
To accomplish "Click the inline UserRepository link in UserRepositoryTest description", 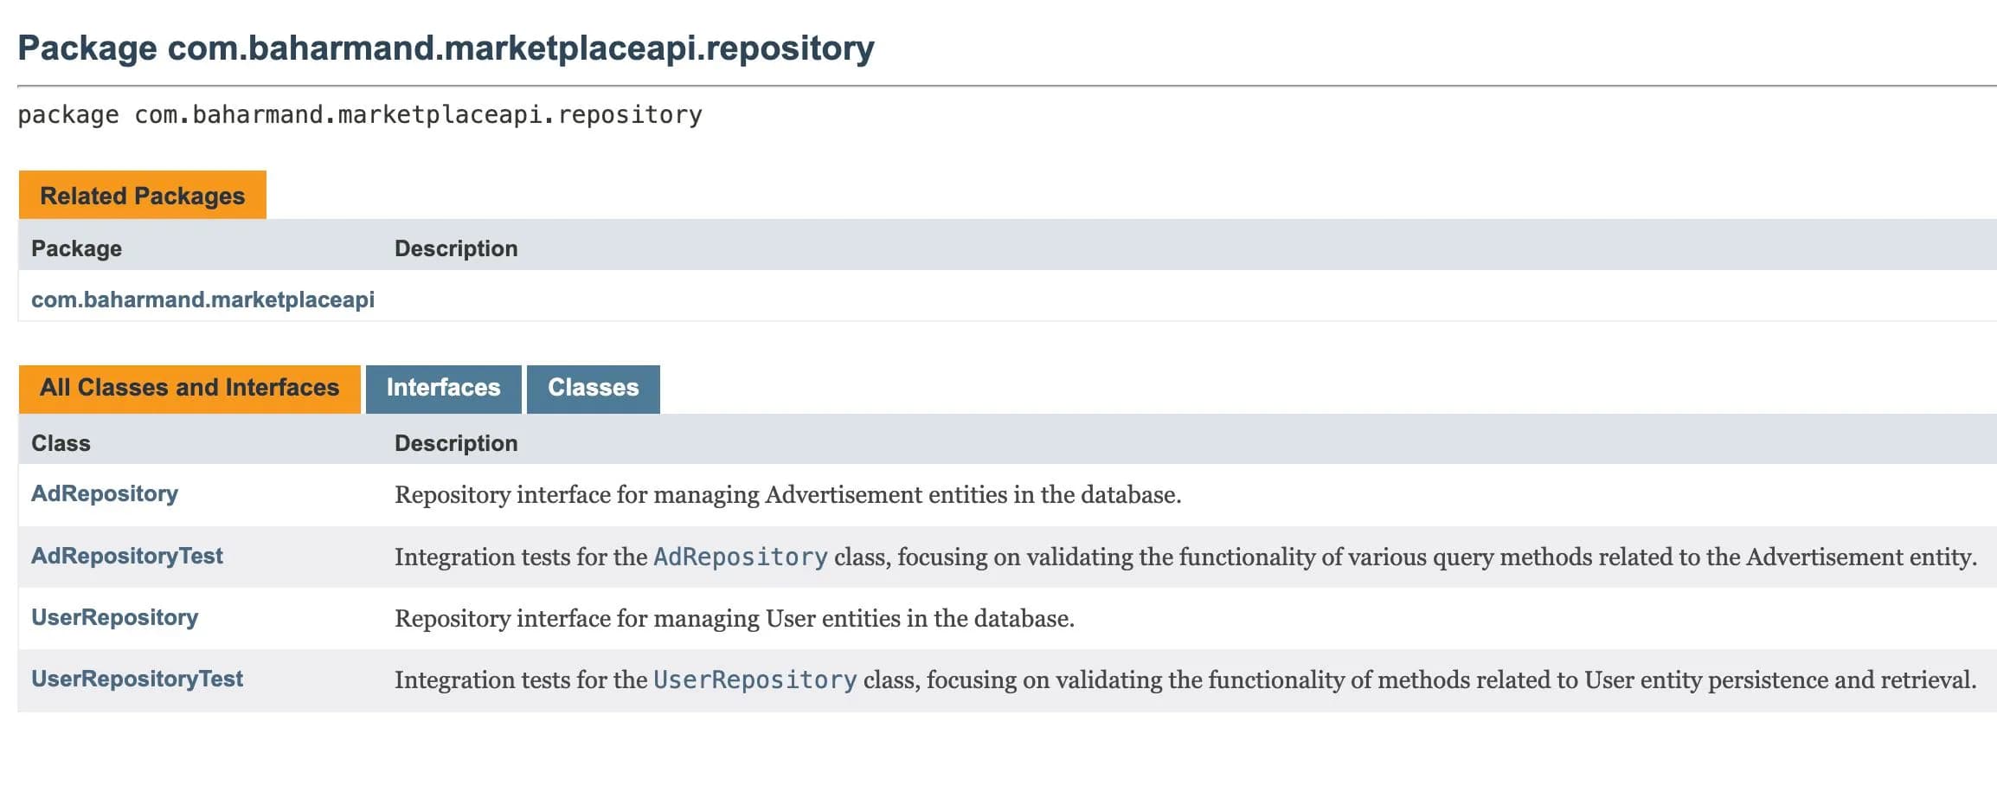I will tap(753, 679).
